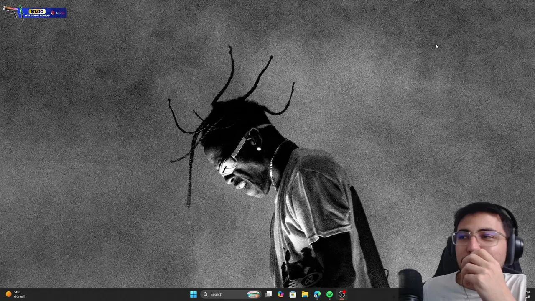Click the search highlight image in the Search box
The image size is (535, 301).
pos(253,294)
